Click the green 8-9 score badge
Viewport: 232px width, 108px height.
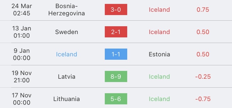116,76
